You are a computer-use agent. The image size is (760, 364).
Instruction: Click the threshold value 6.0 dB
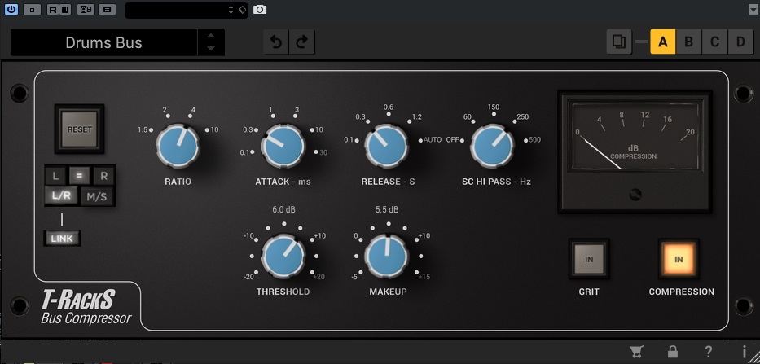(283, 210)
